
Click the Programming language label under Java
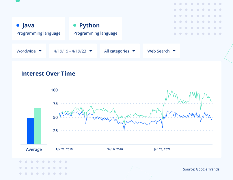38,33
